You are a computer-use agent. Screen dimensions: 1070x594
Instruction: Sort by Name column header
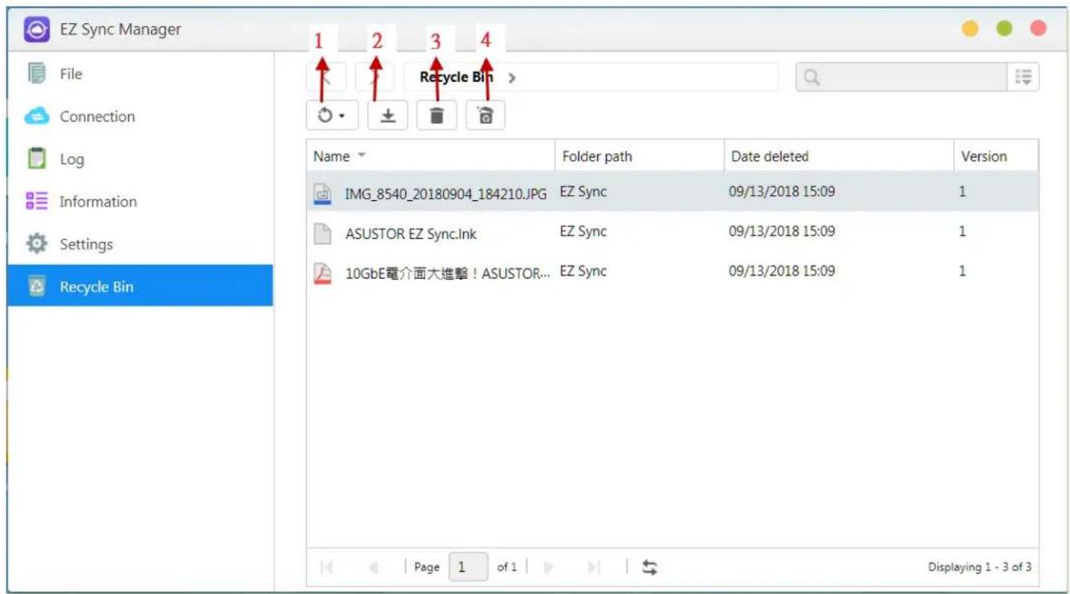[x=430, y=156]
